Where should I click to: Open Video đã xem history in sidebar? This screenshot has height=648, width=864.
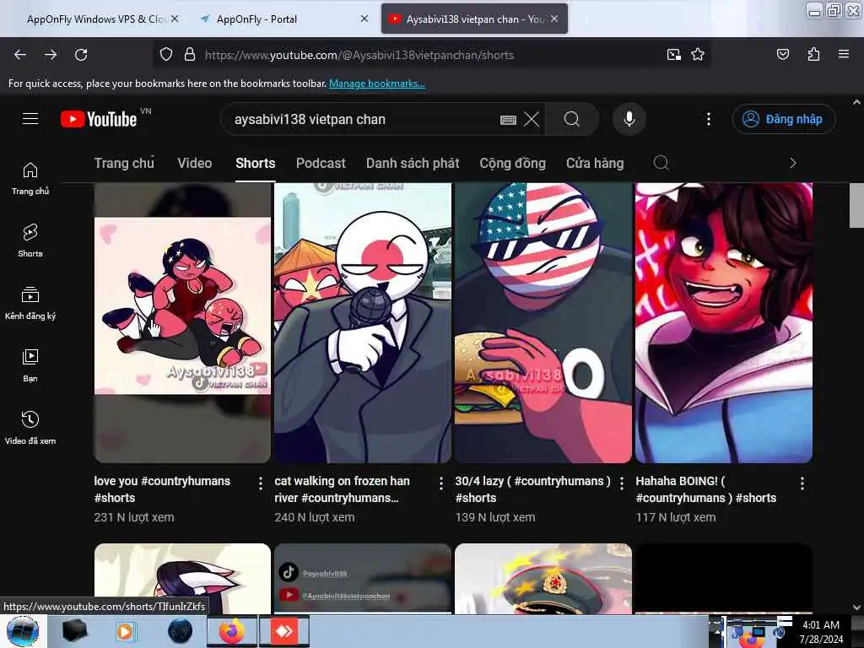point(30,428)
